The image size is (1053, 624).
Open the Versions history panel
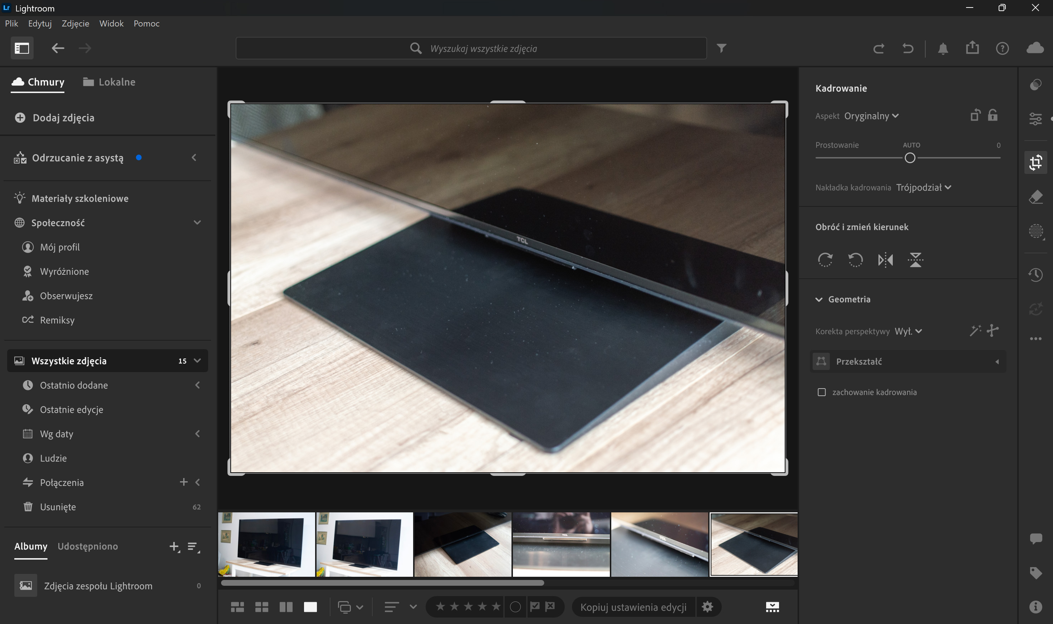tap(1036, 275)
